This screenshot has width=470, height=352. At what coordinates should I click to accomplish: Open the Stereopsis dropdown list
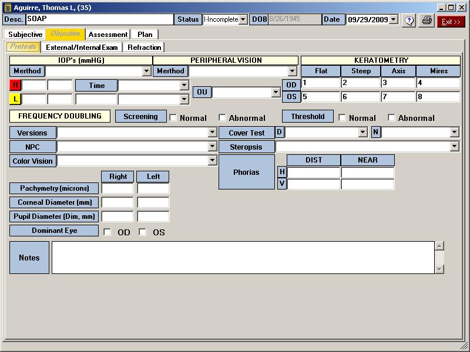point(454,147)
